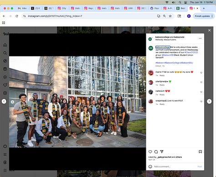Open macOS Wi-Fi menu bar icon
Screen dimensions: 216x177
167,2
